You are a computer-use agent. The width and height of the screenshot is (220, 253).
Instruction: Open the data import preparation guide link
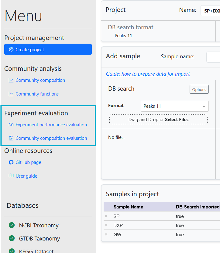pos(148,74)
